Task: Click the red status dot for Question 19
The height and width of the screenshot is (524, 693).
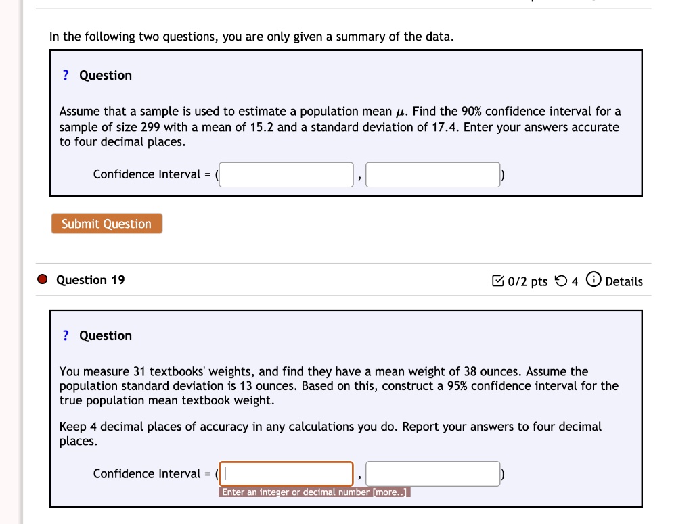Action: click(42, 279)
